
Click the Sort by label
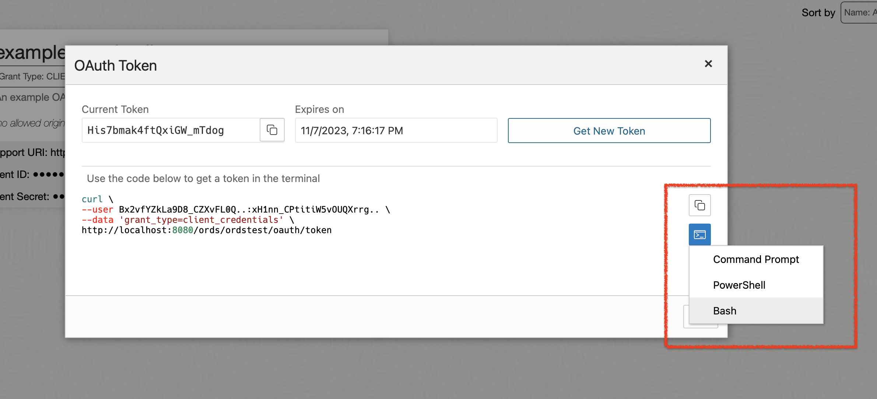[818, 13]
